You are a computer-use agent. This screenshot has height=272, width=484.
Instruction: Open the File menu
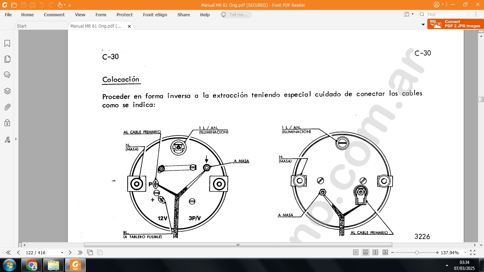[8, 15]
